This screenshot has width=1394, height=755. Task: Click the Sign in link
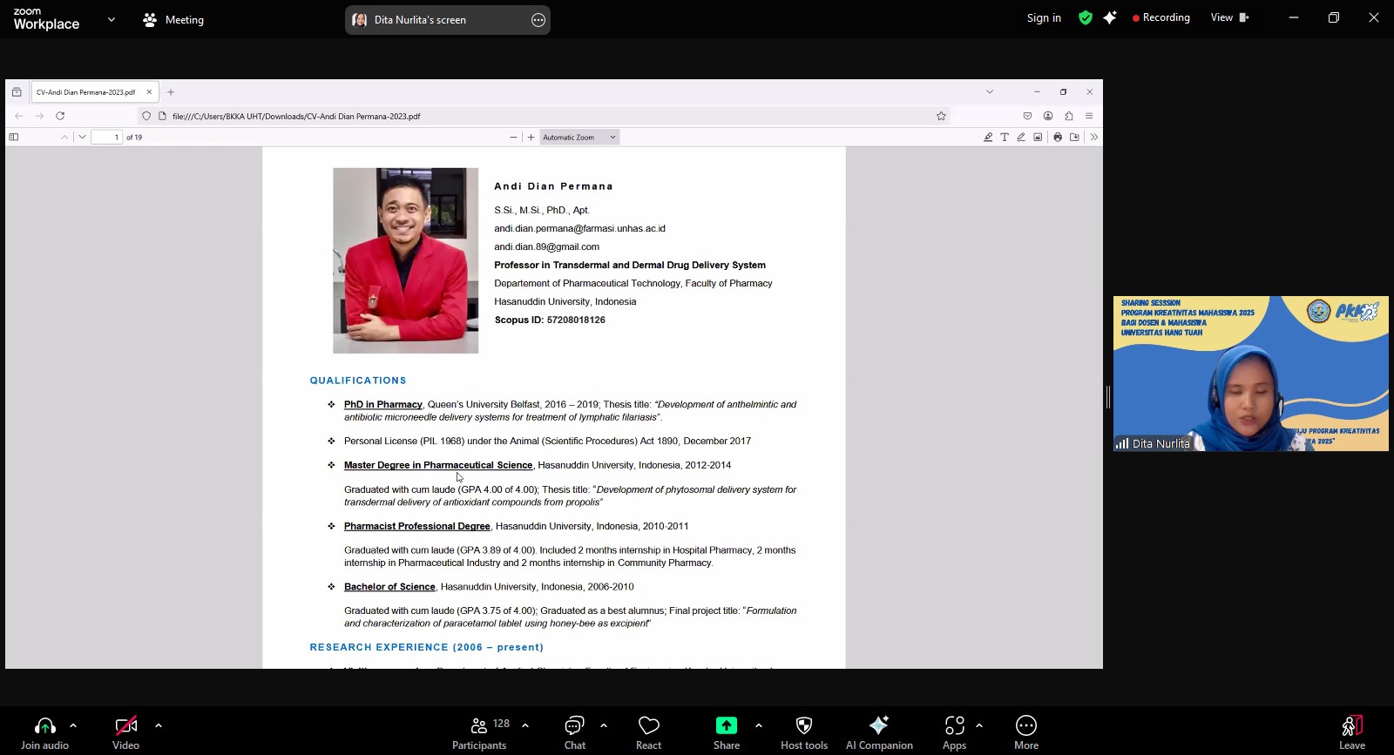tap(1043, 17)
